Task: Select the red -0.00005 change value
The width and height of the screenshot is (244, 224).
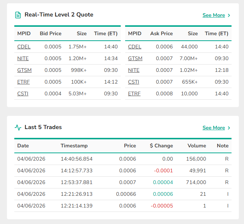Action: pos(162,206)
